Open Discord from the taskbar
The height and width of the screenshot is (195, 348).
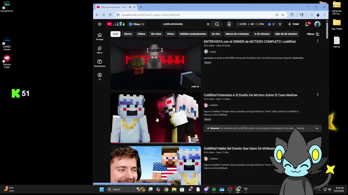[x=206, y=189]
